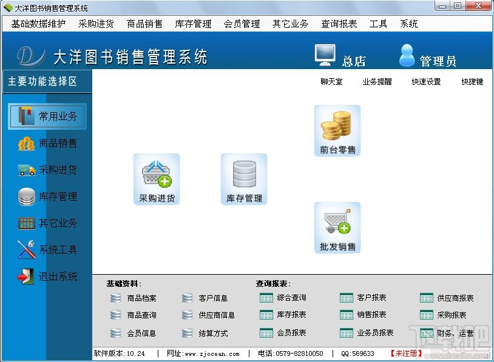
Task: Open the 库存管理 database icon in main area
Action: [x=244, y=179]
